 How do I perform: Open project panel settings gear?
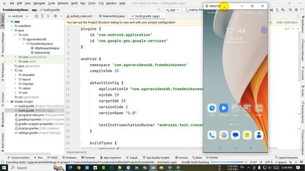(x=55, y=16)
